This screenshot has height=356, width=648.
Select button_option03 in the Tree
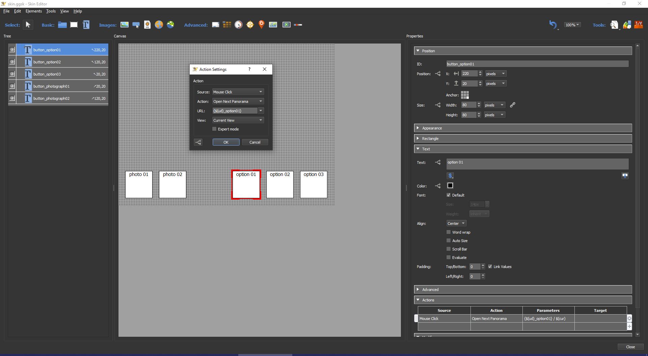tap(58, 74)
